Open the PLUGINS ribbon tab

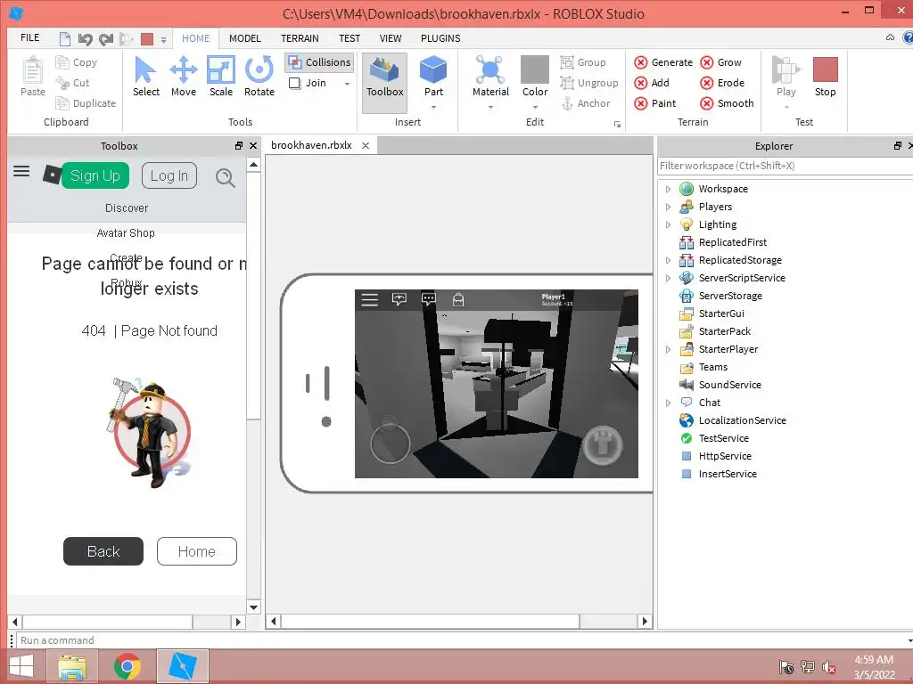click(x=440, y=38)
